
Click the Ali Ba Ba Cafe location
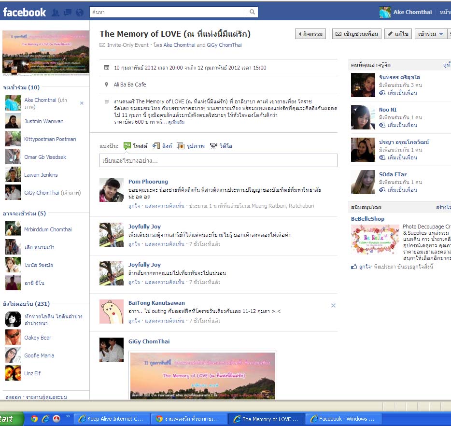click(130, 85)
